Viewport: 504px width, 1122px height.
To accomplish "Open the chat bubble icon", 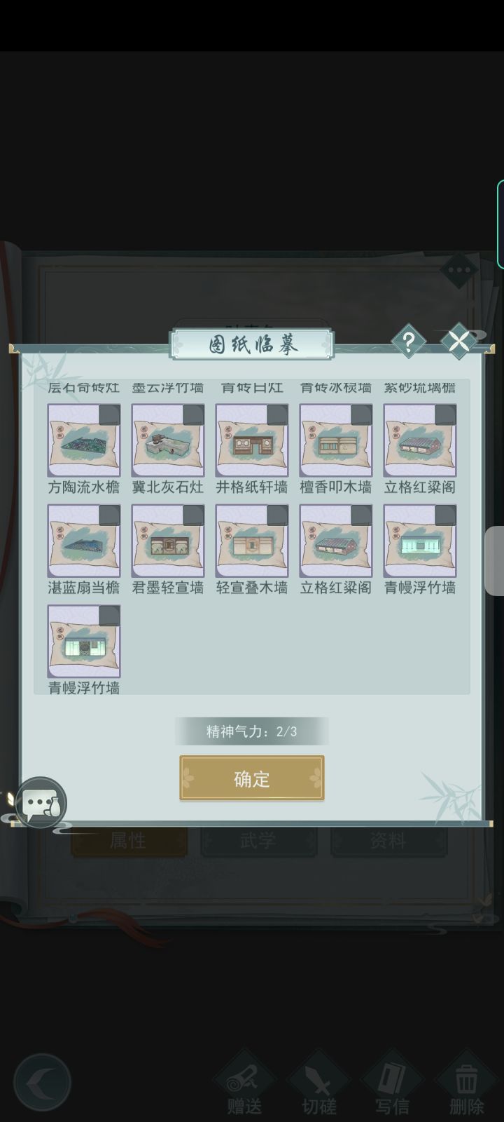I will [41, 803].
